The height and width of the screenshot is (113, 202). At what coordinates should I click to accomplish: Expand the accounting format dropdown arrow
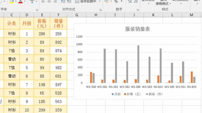[111, 1]
